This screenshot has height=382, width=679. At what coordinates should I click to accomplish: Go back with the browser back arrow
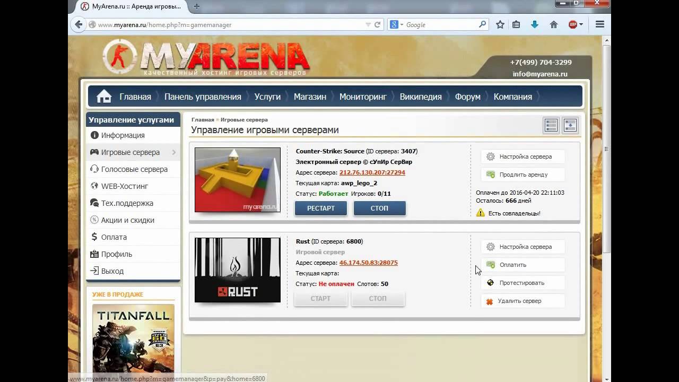click(79, 24)
